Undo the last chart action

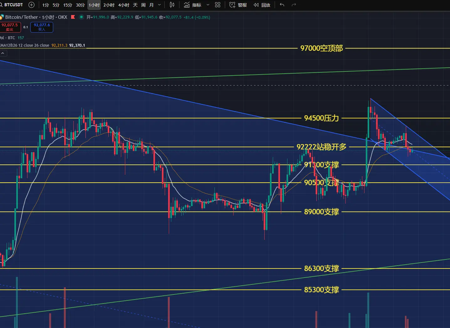pos(282,5)
